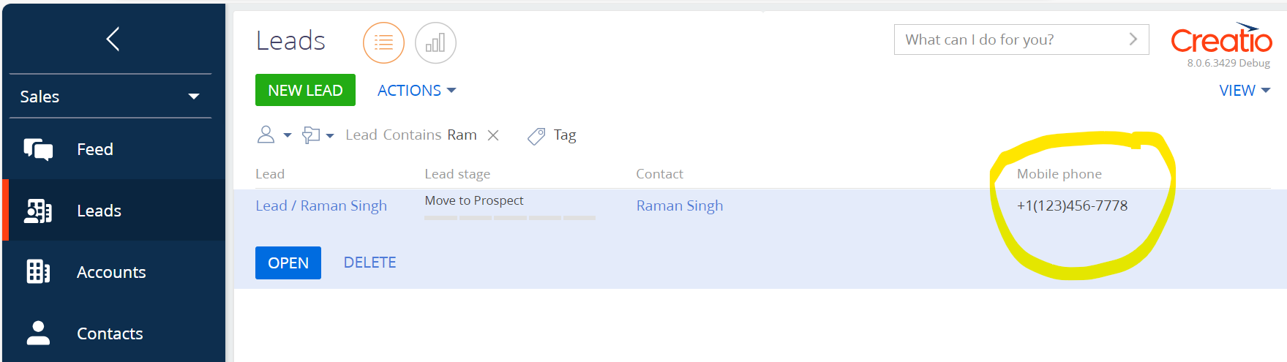Focus the 'What can I do for you?' field

(1012, 39)
